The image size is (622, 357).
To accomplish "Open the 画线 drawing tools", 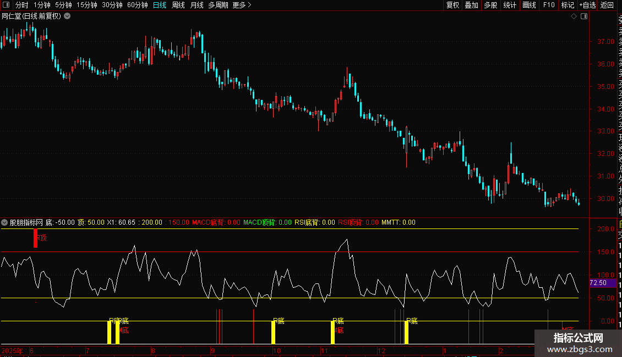I will (x=529, y=5).
